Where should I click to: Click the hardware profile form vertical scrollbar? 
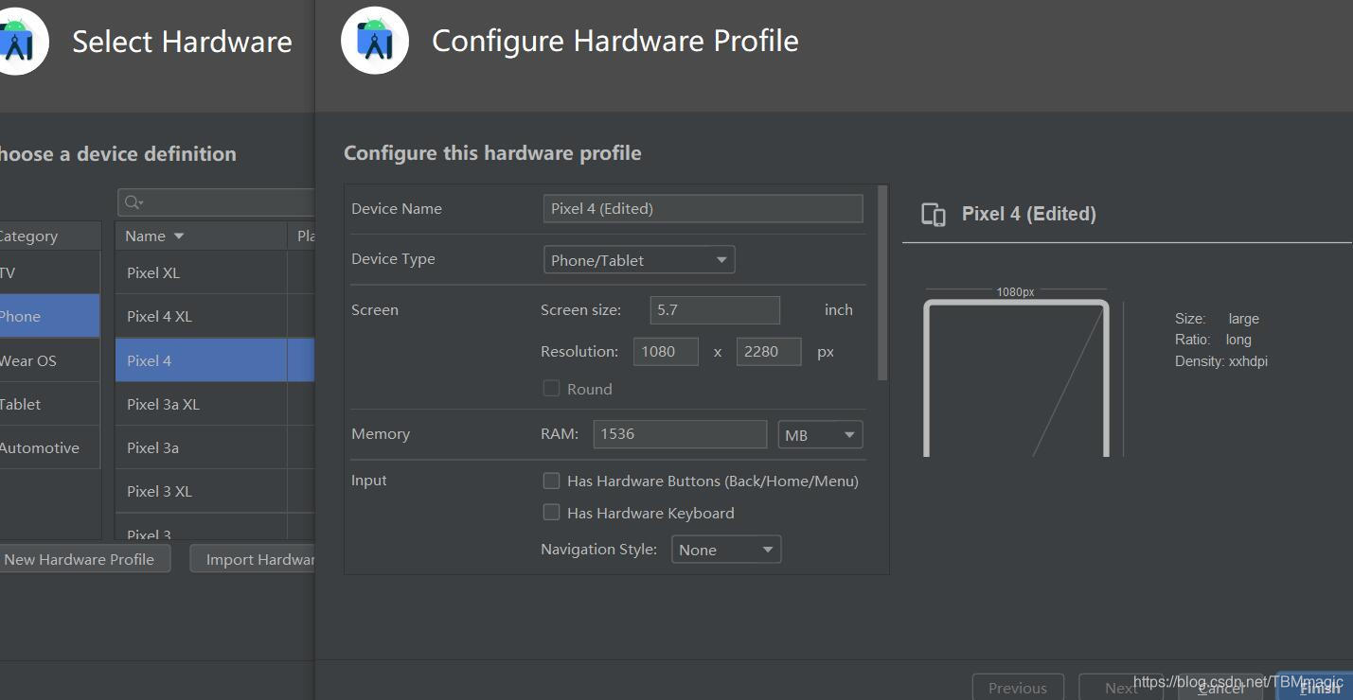882,283
